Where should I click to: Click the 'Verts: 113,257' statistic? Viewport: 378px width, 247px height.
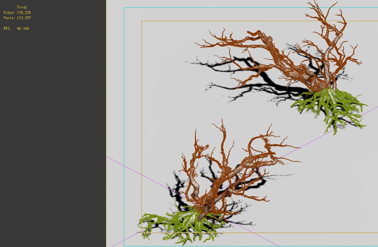17,18
